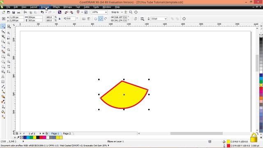Go to the next page arrow

(40, 133)
